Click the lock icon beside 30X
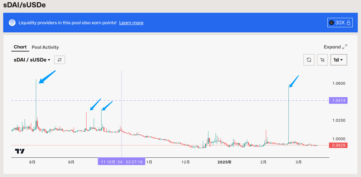 (x=348, y=23)
